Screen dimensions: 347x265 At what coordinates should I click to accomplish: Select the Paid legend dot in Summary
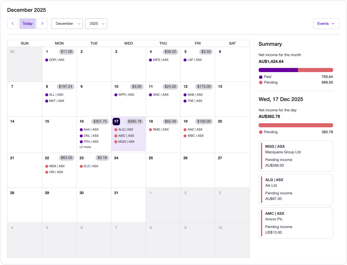tap(261, 77)
